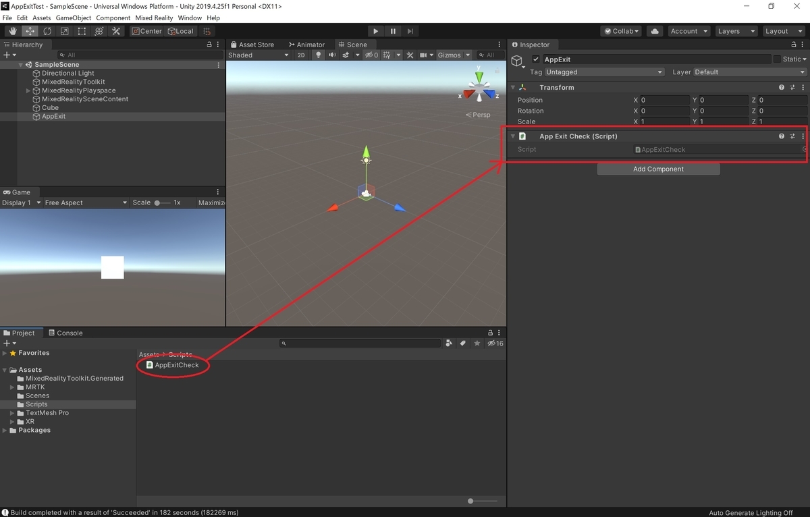
Task: Select AppExitCheck script asset
Action: pyautogui.click(x=173, y=365)
